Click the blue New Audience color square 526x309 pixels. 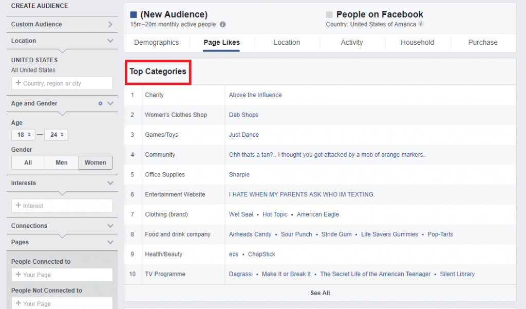(x=134, y=15)
